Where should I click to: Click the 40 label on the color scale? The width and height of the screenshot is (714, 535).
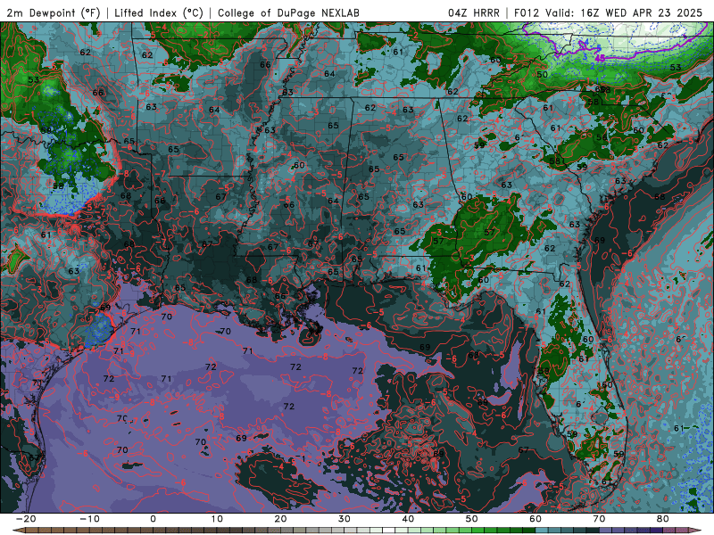[x=408, y=519]
